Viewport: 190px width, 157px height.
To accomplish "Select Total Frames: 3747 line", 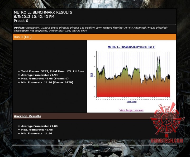I will (x=53, y=71).
